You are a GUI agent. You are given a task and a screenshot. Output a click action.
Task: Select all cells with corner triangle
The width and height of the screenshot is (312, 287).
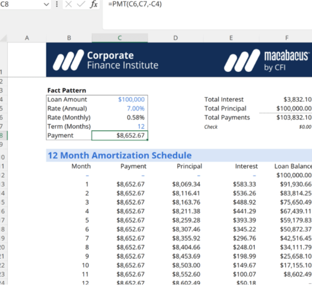(x=4, y=38)
